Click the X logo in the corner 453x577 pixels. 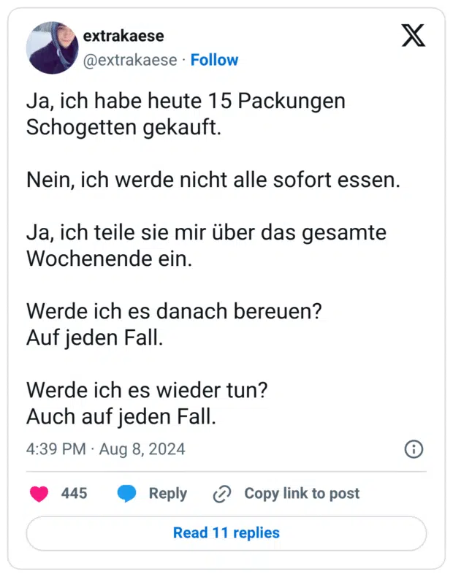[x=414, y=36]
